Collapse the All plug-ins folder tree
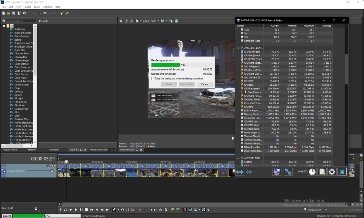This screenshot has height=218, width=364. [x=4, y=26]
